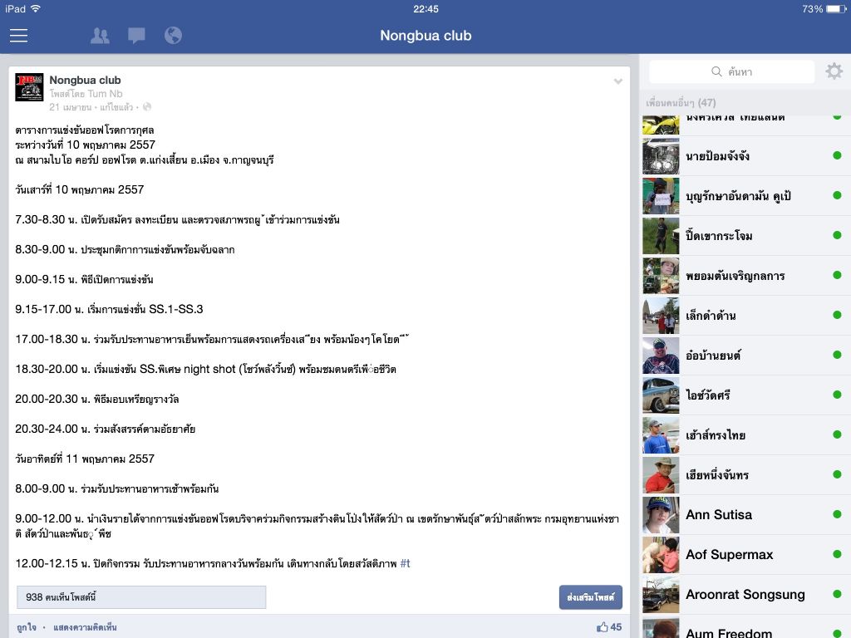The image size is (851, 638).
Task: Open the messages chat bubble icon
Action: pyautogui.click(x=136, y=36)
